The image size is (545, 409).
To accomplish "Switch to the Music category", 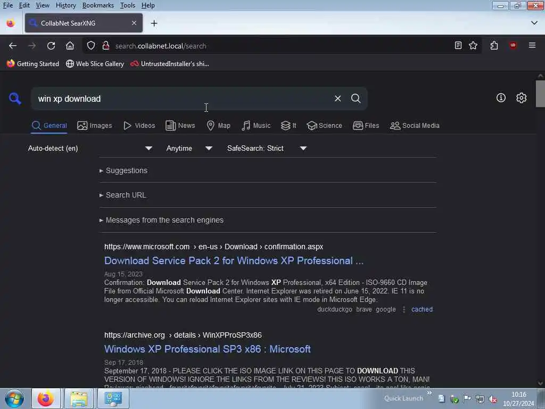I will pos(256,126).
